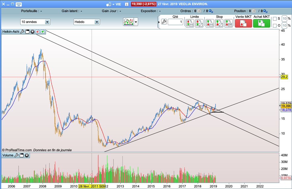Click the first Stop order icon

[x=210, y=23]
